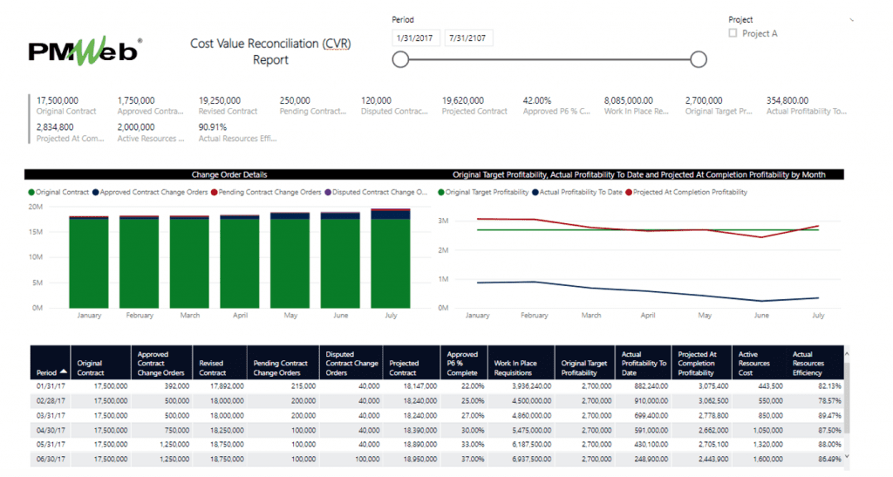Click the Original Contract green legend dot
Viewport: 893px width, 477px height.
[x=31, y=193]
